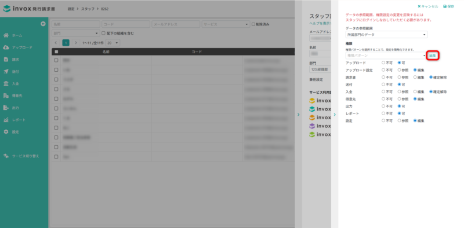Click the purple invox service icon
Screen dimensions: 464x228
pyautogui.click(x=312, y=126)
